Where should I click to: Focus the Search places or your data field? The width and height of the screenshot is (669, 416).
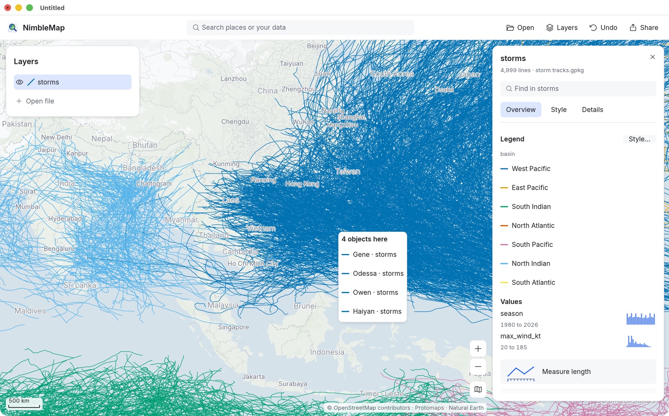point(300,28)
